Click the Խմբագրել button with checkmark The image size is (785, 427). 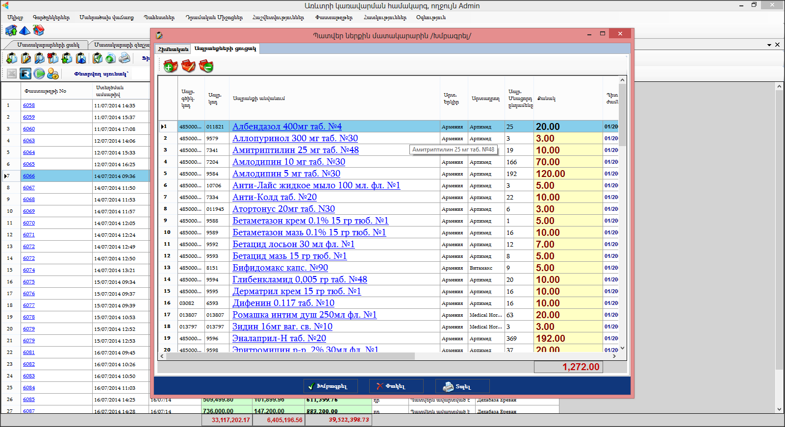pyautogui.click(x=330, y=386)
